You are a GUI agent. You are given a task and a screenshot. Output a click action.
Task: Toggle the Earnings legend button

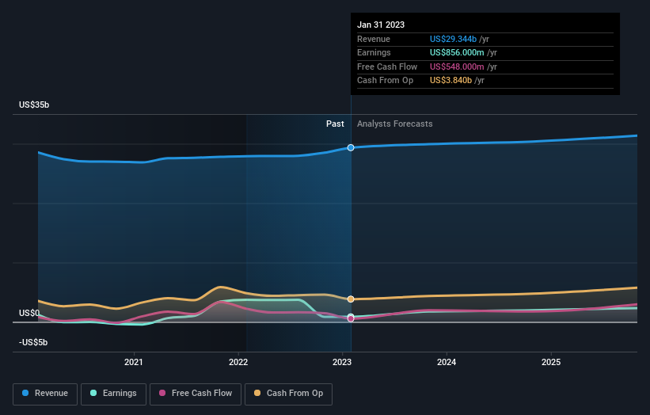tap(113, 394)
